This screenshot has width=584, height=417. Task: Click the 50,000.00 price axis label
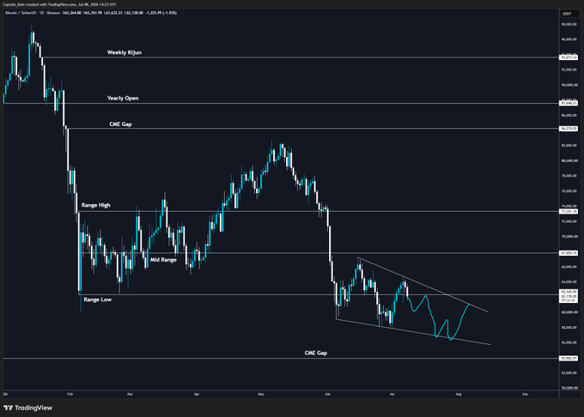click(569, 388)
